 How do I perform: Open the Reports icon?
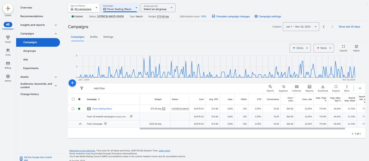coord(309,87)
